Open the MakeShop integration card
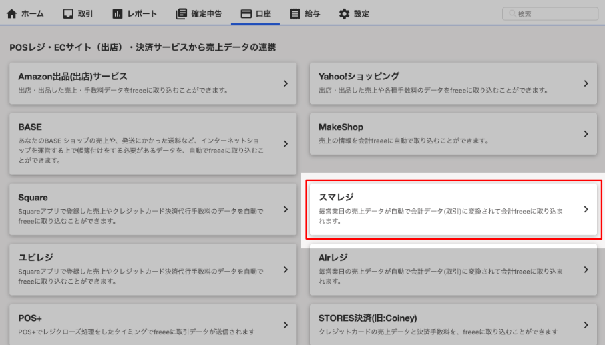The height and width of the screenshot is (345, 605). tap(453, 133)
